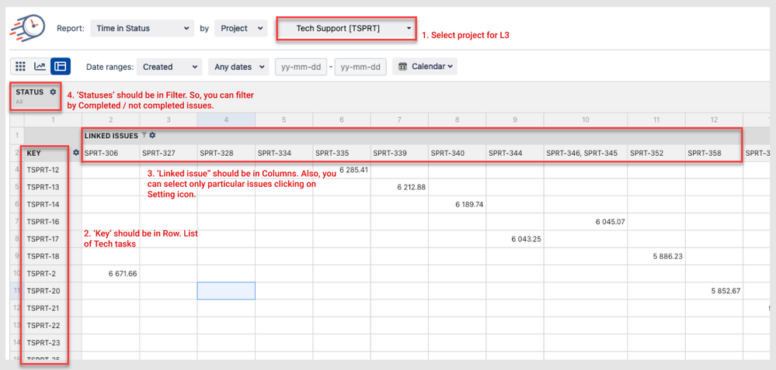
Task: Switch to grid view icon
Action: (21, 66)
